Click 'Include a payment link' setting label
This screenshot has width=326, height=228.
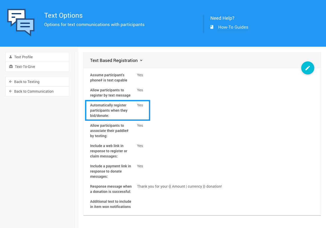pos(110,171)
